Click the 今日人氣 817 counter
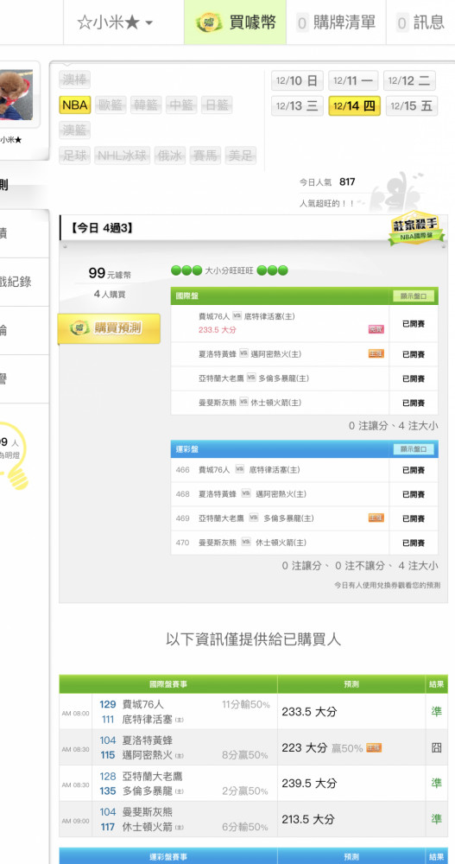Screen dimensions: 455x864 pyautogui.click(x=327, y=182)
